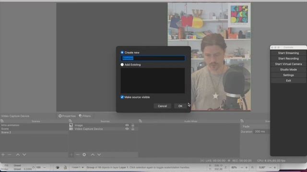Click Cancel in the source dialog
Viewport: 307px width, 172px height.
click(162, 106)
